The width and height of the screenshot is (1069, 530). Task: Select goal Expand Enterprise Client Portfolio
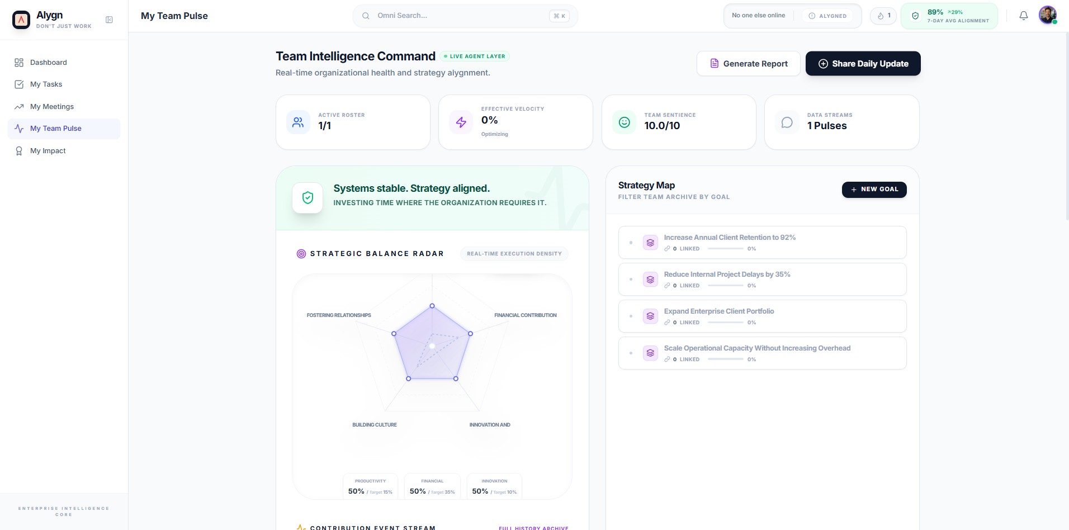(x=763, y=316)
